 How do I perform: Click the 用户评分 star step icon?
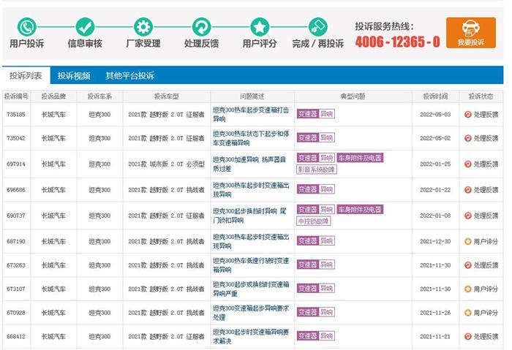260,27
